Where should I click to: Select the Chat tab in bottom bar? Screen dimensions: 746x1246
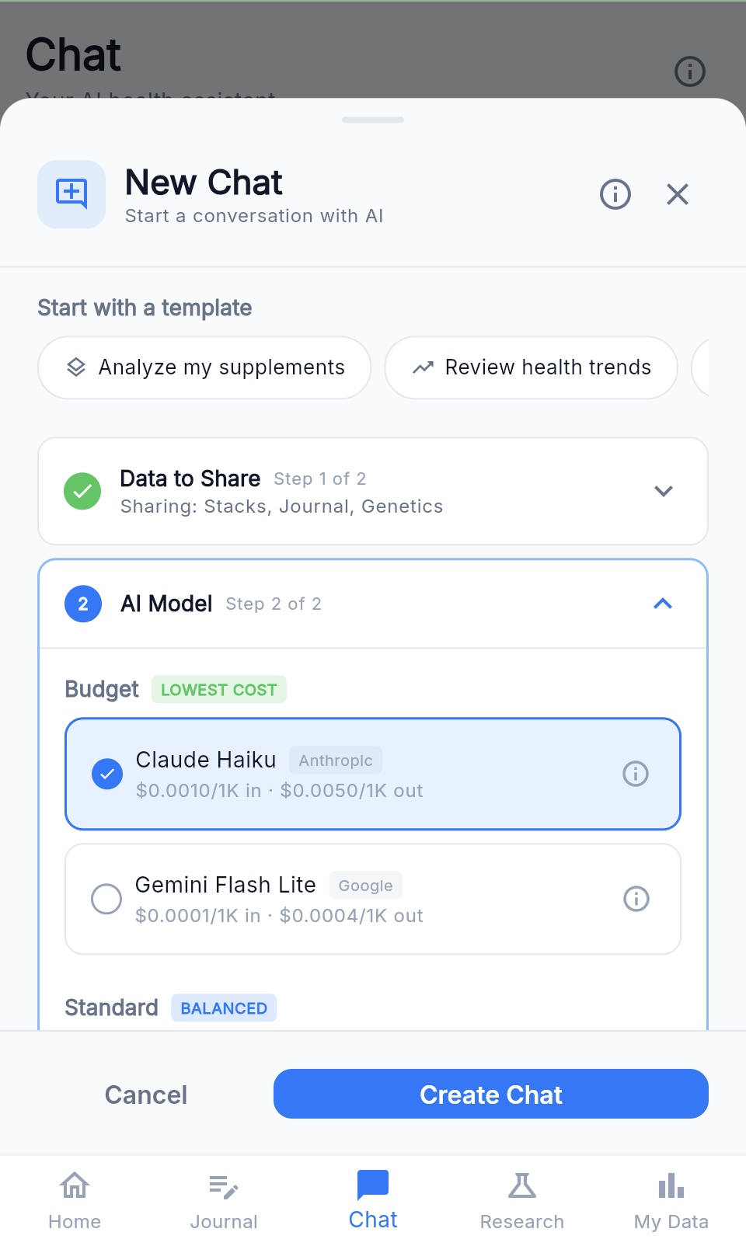tap(373, 1200)
